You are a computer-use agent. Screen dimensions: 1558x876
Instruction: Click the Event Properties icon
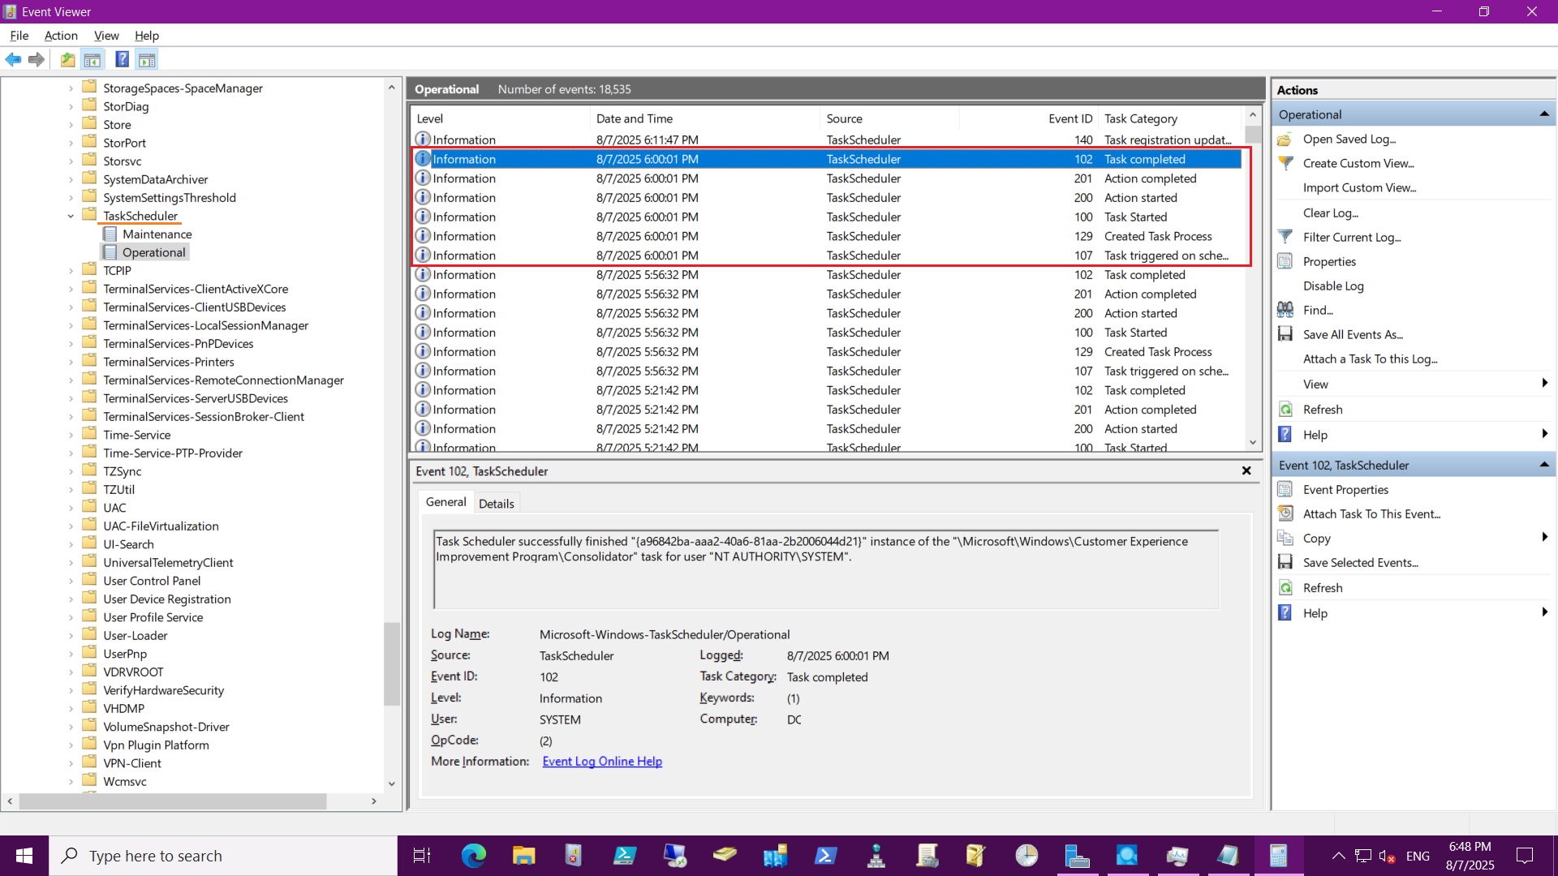point(1285,489)
